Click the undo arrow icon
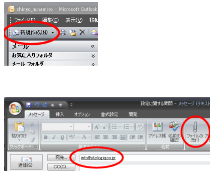 pyautogui.click(x=36, y=105)
